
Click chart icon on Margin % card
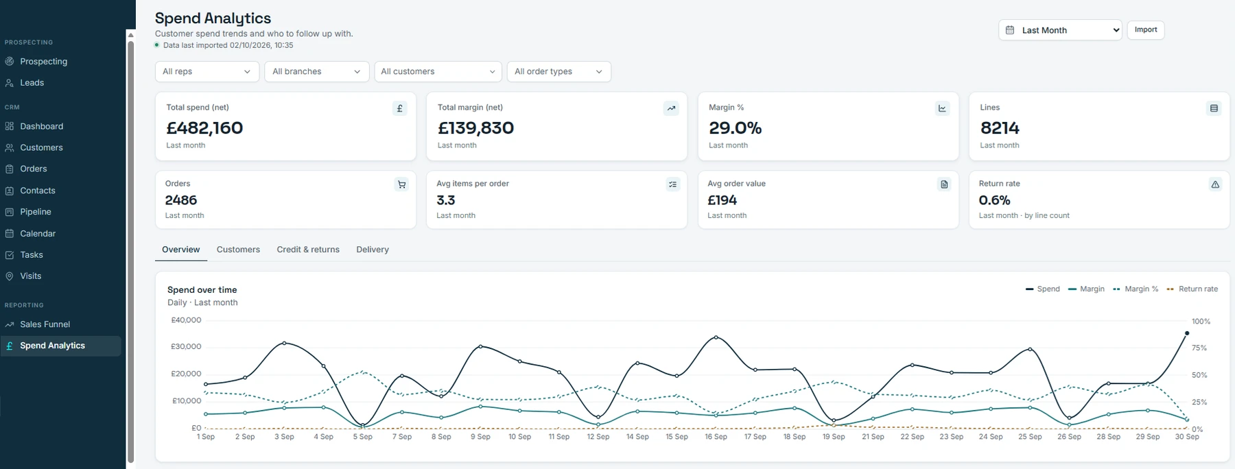coord(943,108)
